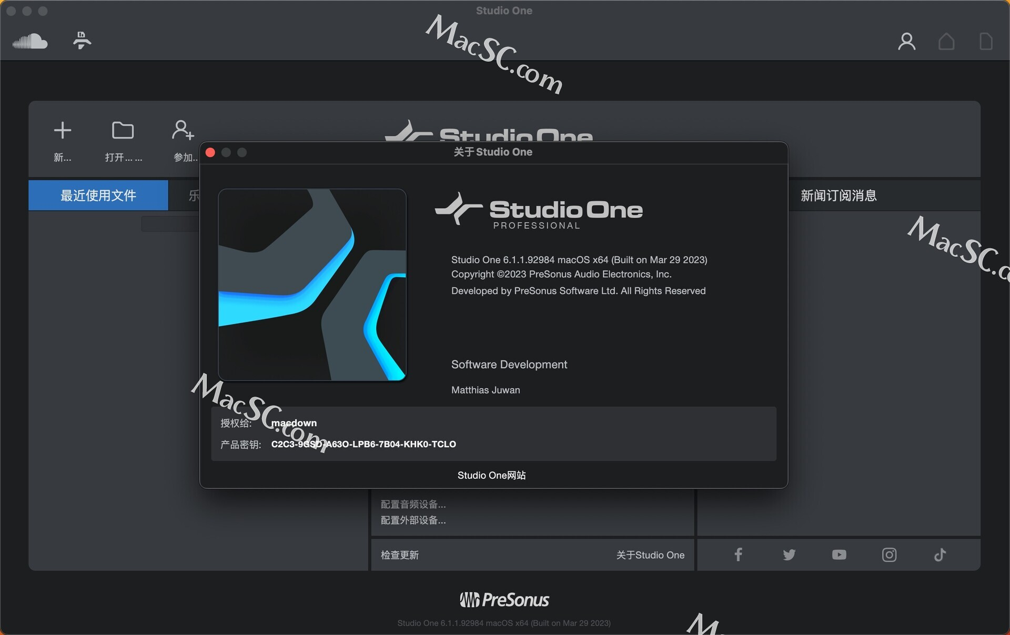This screenshot has width=1010, height=635.
Task: Click the join collaboration person-plus icon
Action: (x=183, y=130)
